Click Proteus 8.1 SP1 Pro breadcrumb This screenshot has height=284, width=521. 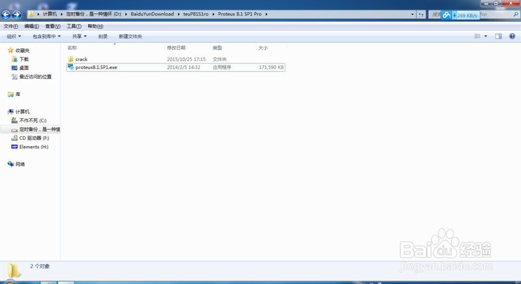(x=240, y=14)
